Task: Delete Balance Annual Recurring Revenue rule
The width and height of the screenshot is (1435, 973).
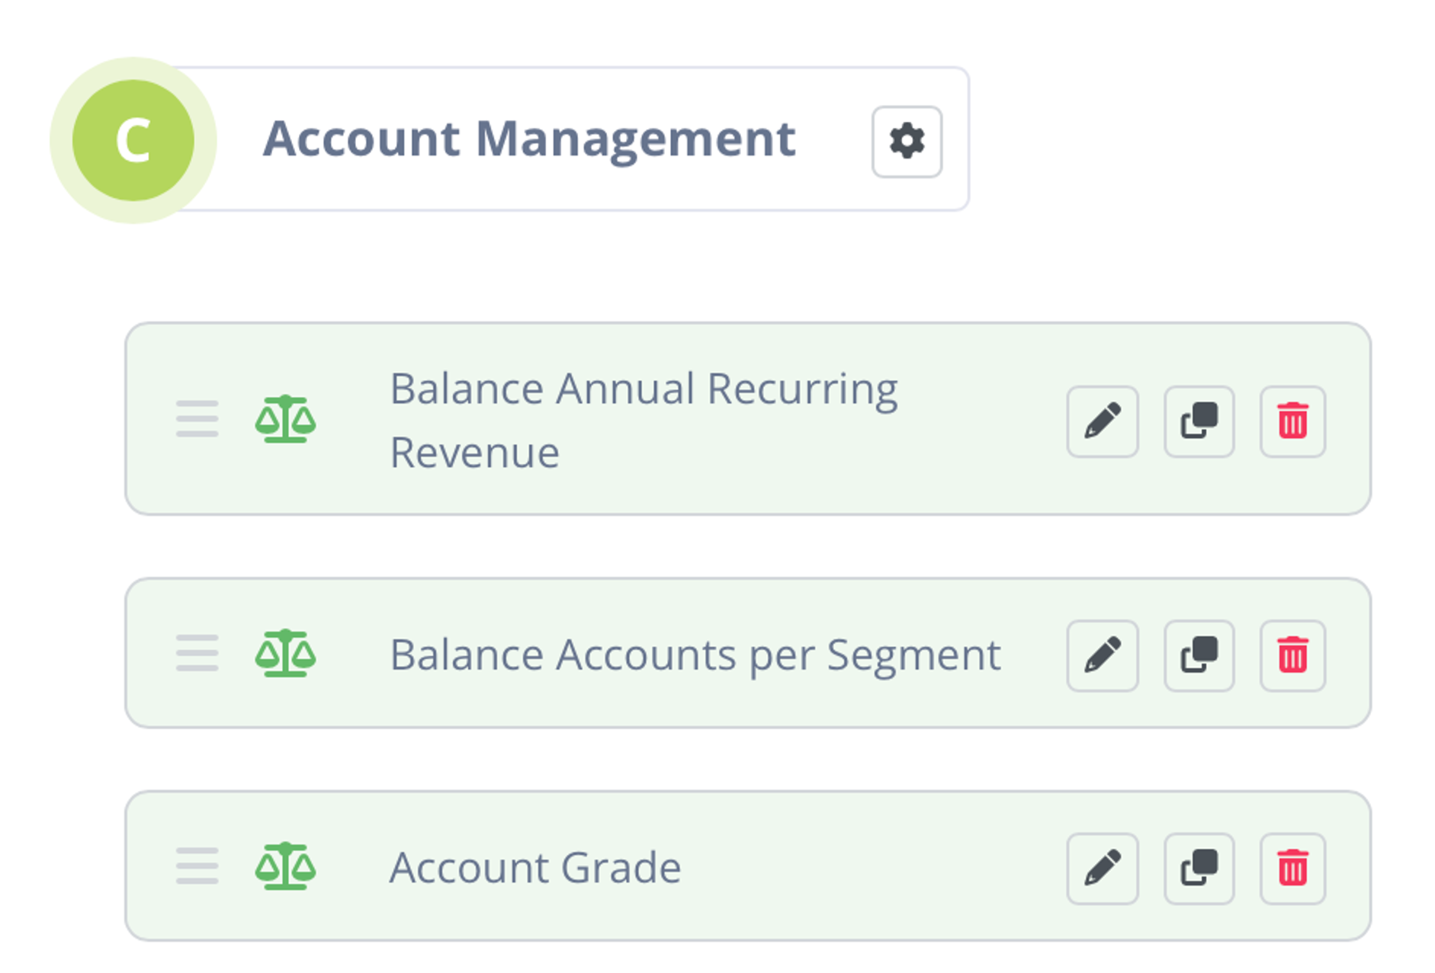Action: click(x=1292, y=421)
